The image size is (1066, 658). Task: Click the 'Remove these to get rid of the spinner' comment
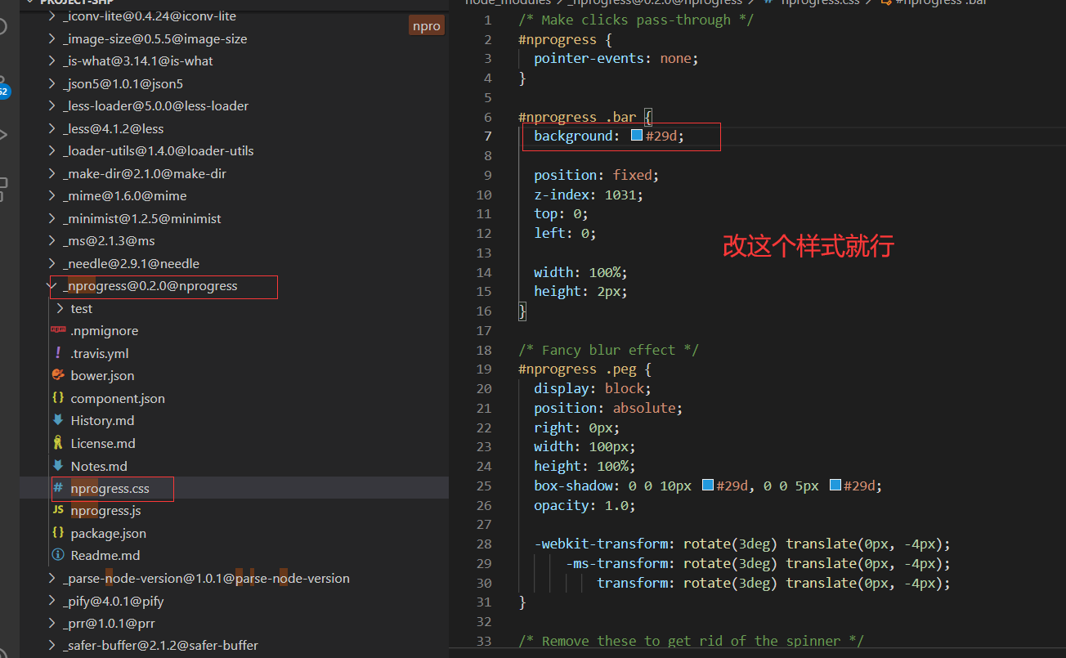[x=691, y=641]
